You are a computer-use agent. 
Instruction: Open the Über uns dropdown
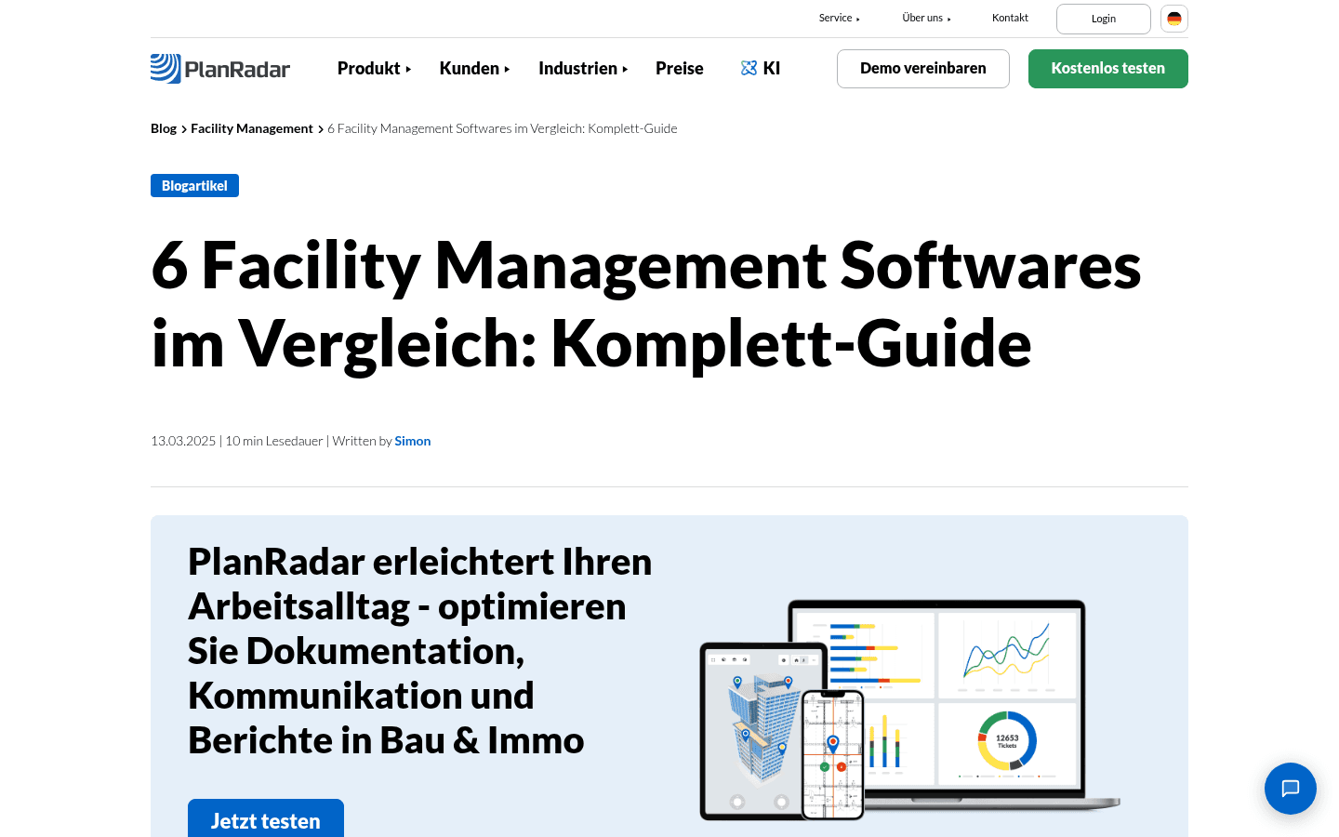926,18
